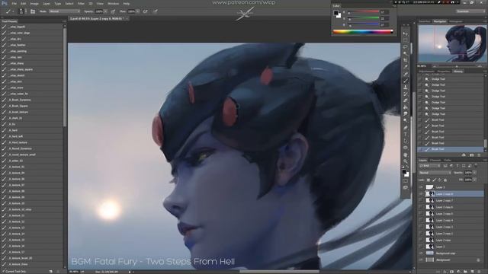This screenshot has width=488, height=274.
Task: Open the Image menu
Action: point(34,4)
